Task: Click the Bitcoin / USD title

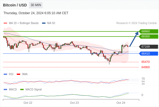Action: [15, 5]
